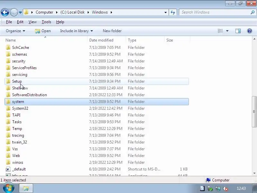
Task: Open the address bar history dropdown
Action: tap(165, 12)
